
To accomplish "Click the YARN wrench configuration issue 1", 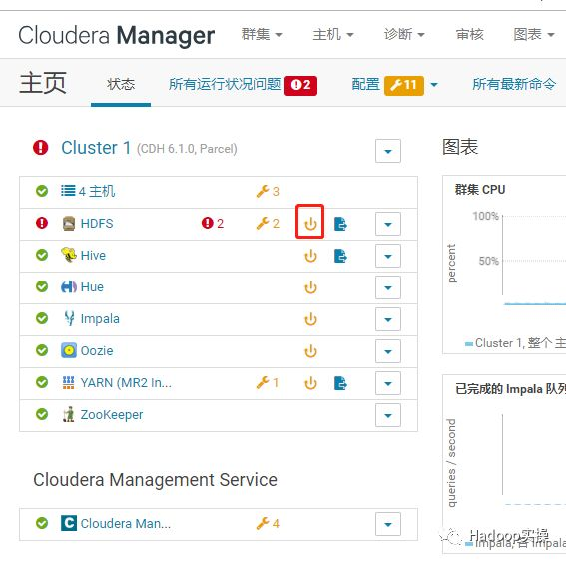I will [x=268, y=382].
